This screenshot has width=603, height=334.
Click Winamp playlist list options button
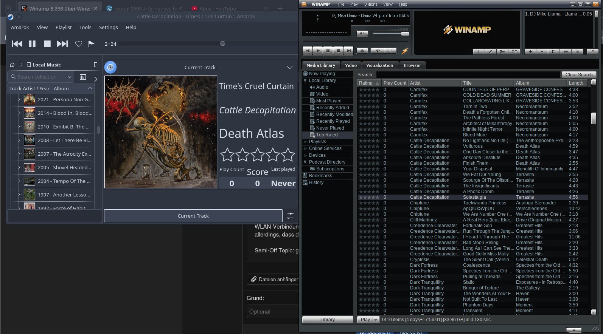click(x=577, y=51)
